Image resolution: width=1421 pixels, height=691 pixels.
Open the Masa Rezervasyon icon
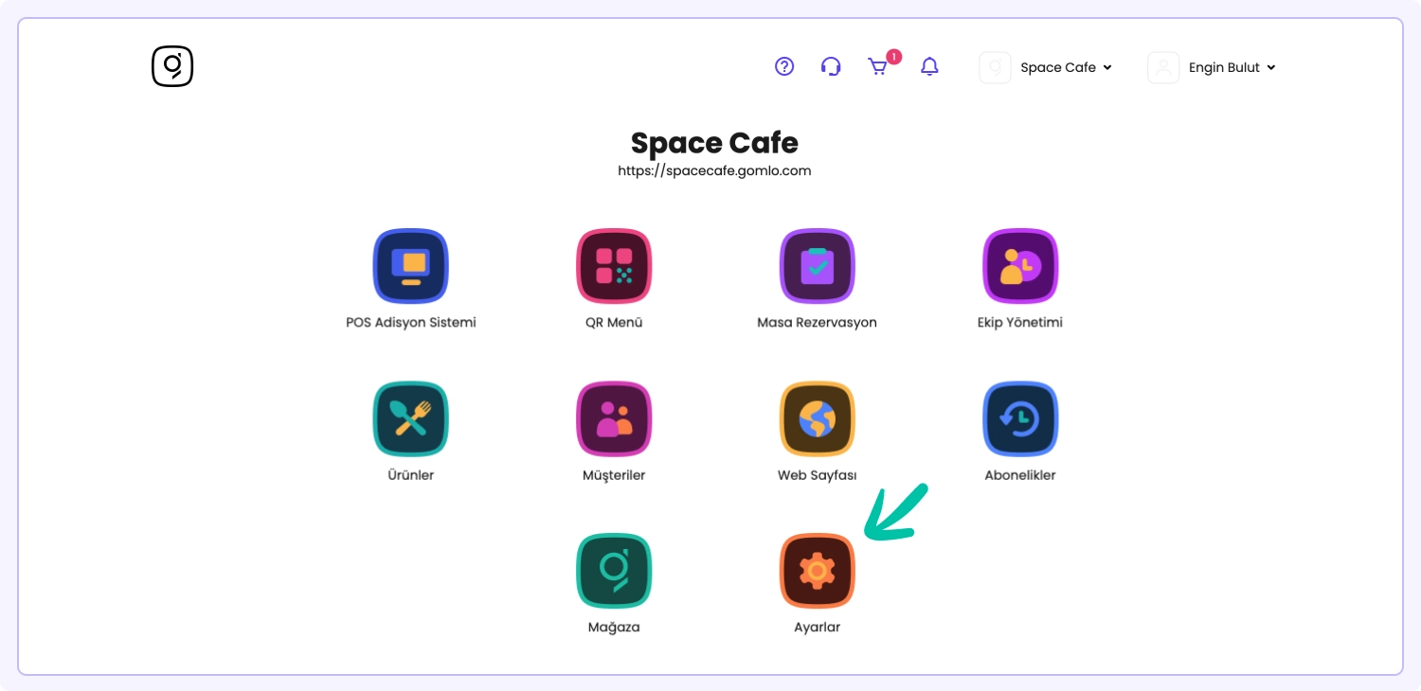tap(817, 266)
